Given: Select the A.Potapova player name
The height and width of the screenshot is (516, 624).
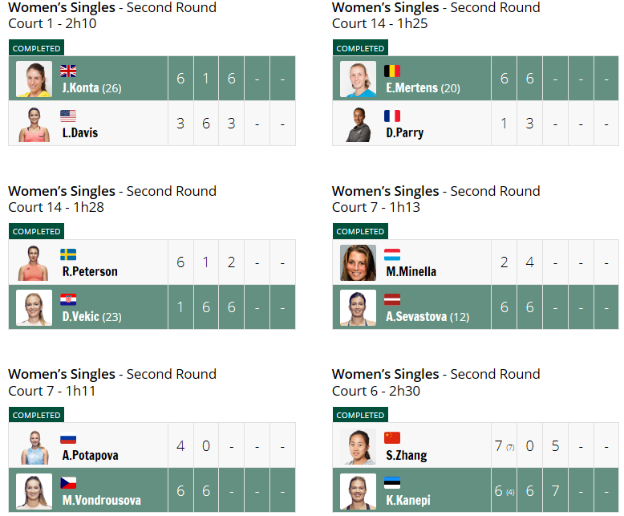Looking at the screenshot, I should pyautogui.click(x=90, y=455).
